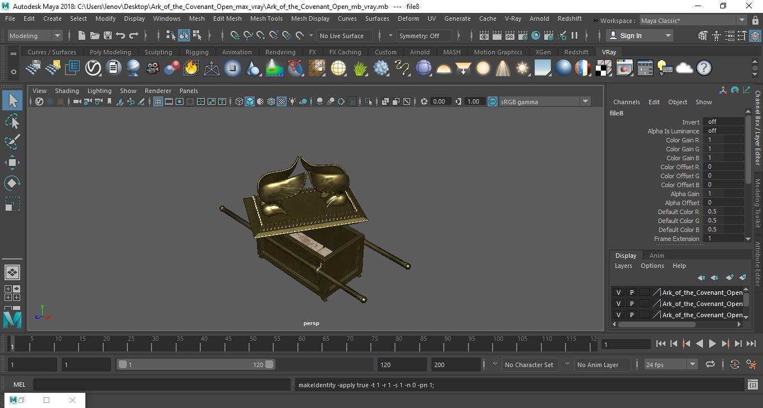The height and width of the screenshot is (408, 763).
Task: Activate the Move tool in the toolbox
Action: point(12,163)
